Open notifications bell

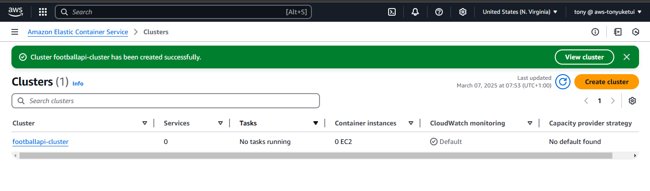(415, 12)
